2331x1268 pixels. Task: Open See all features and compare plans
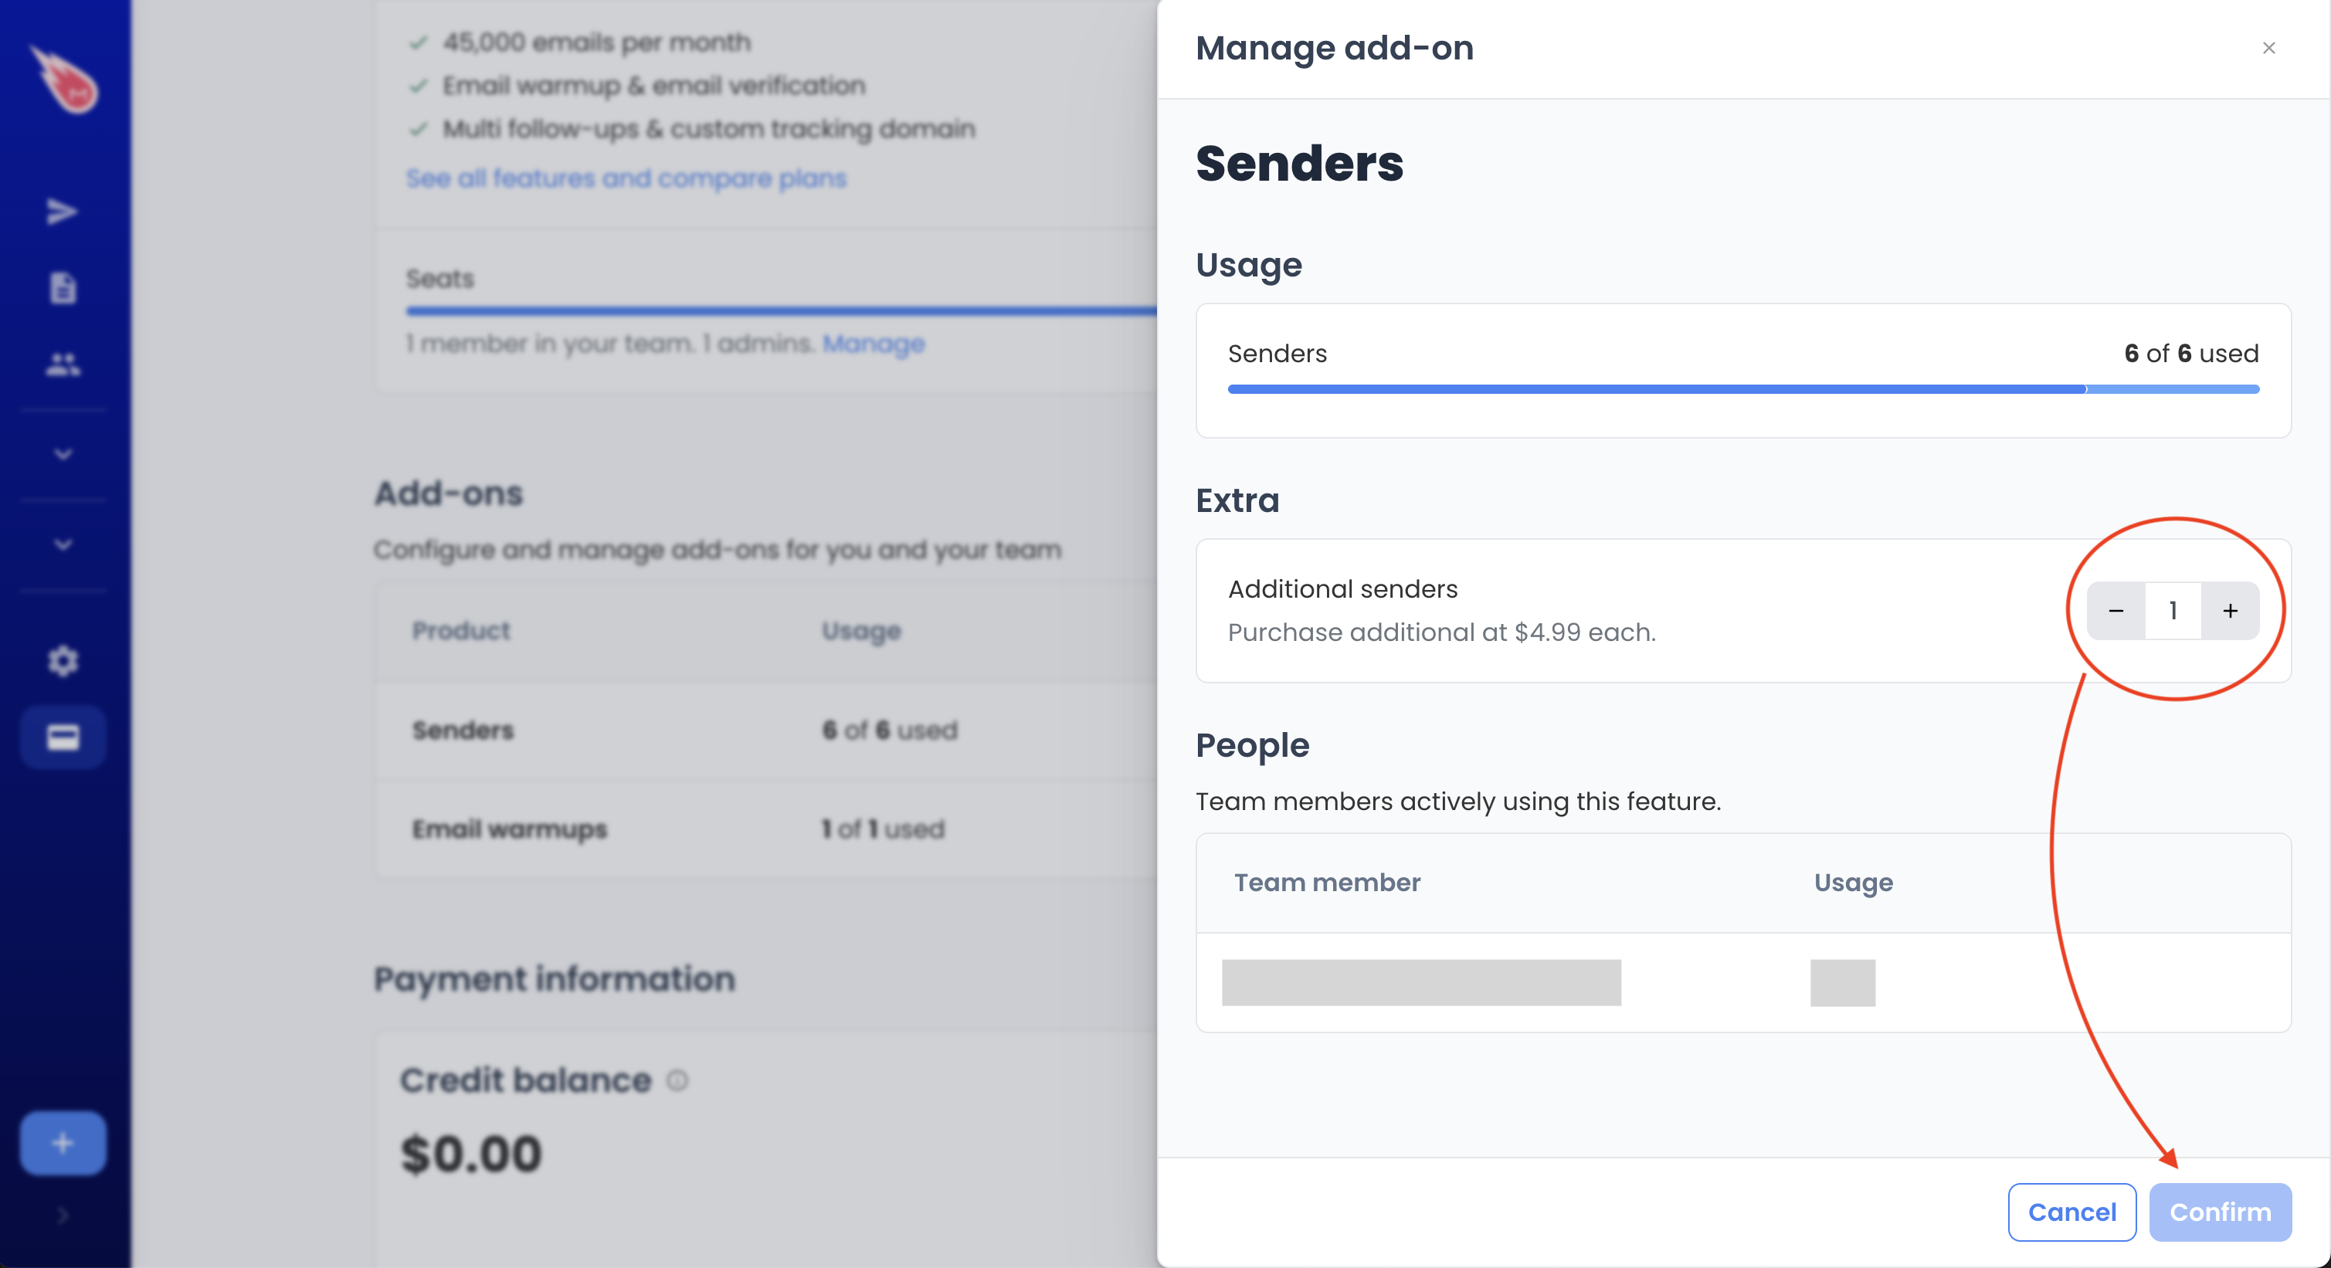click(626, 179)
